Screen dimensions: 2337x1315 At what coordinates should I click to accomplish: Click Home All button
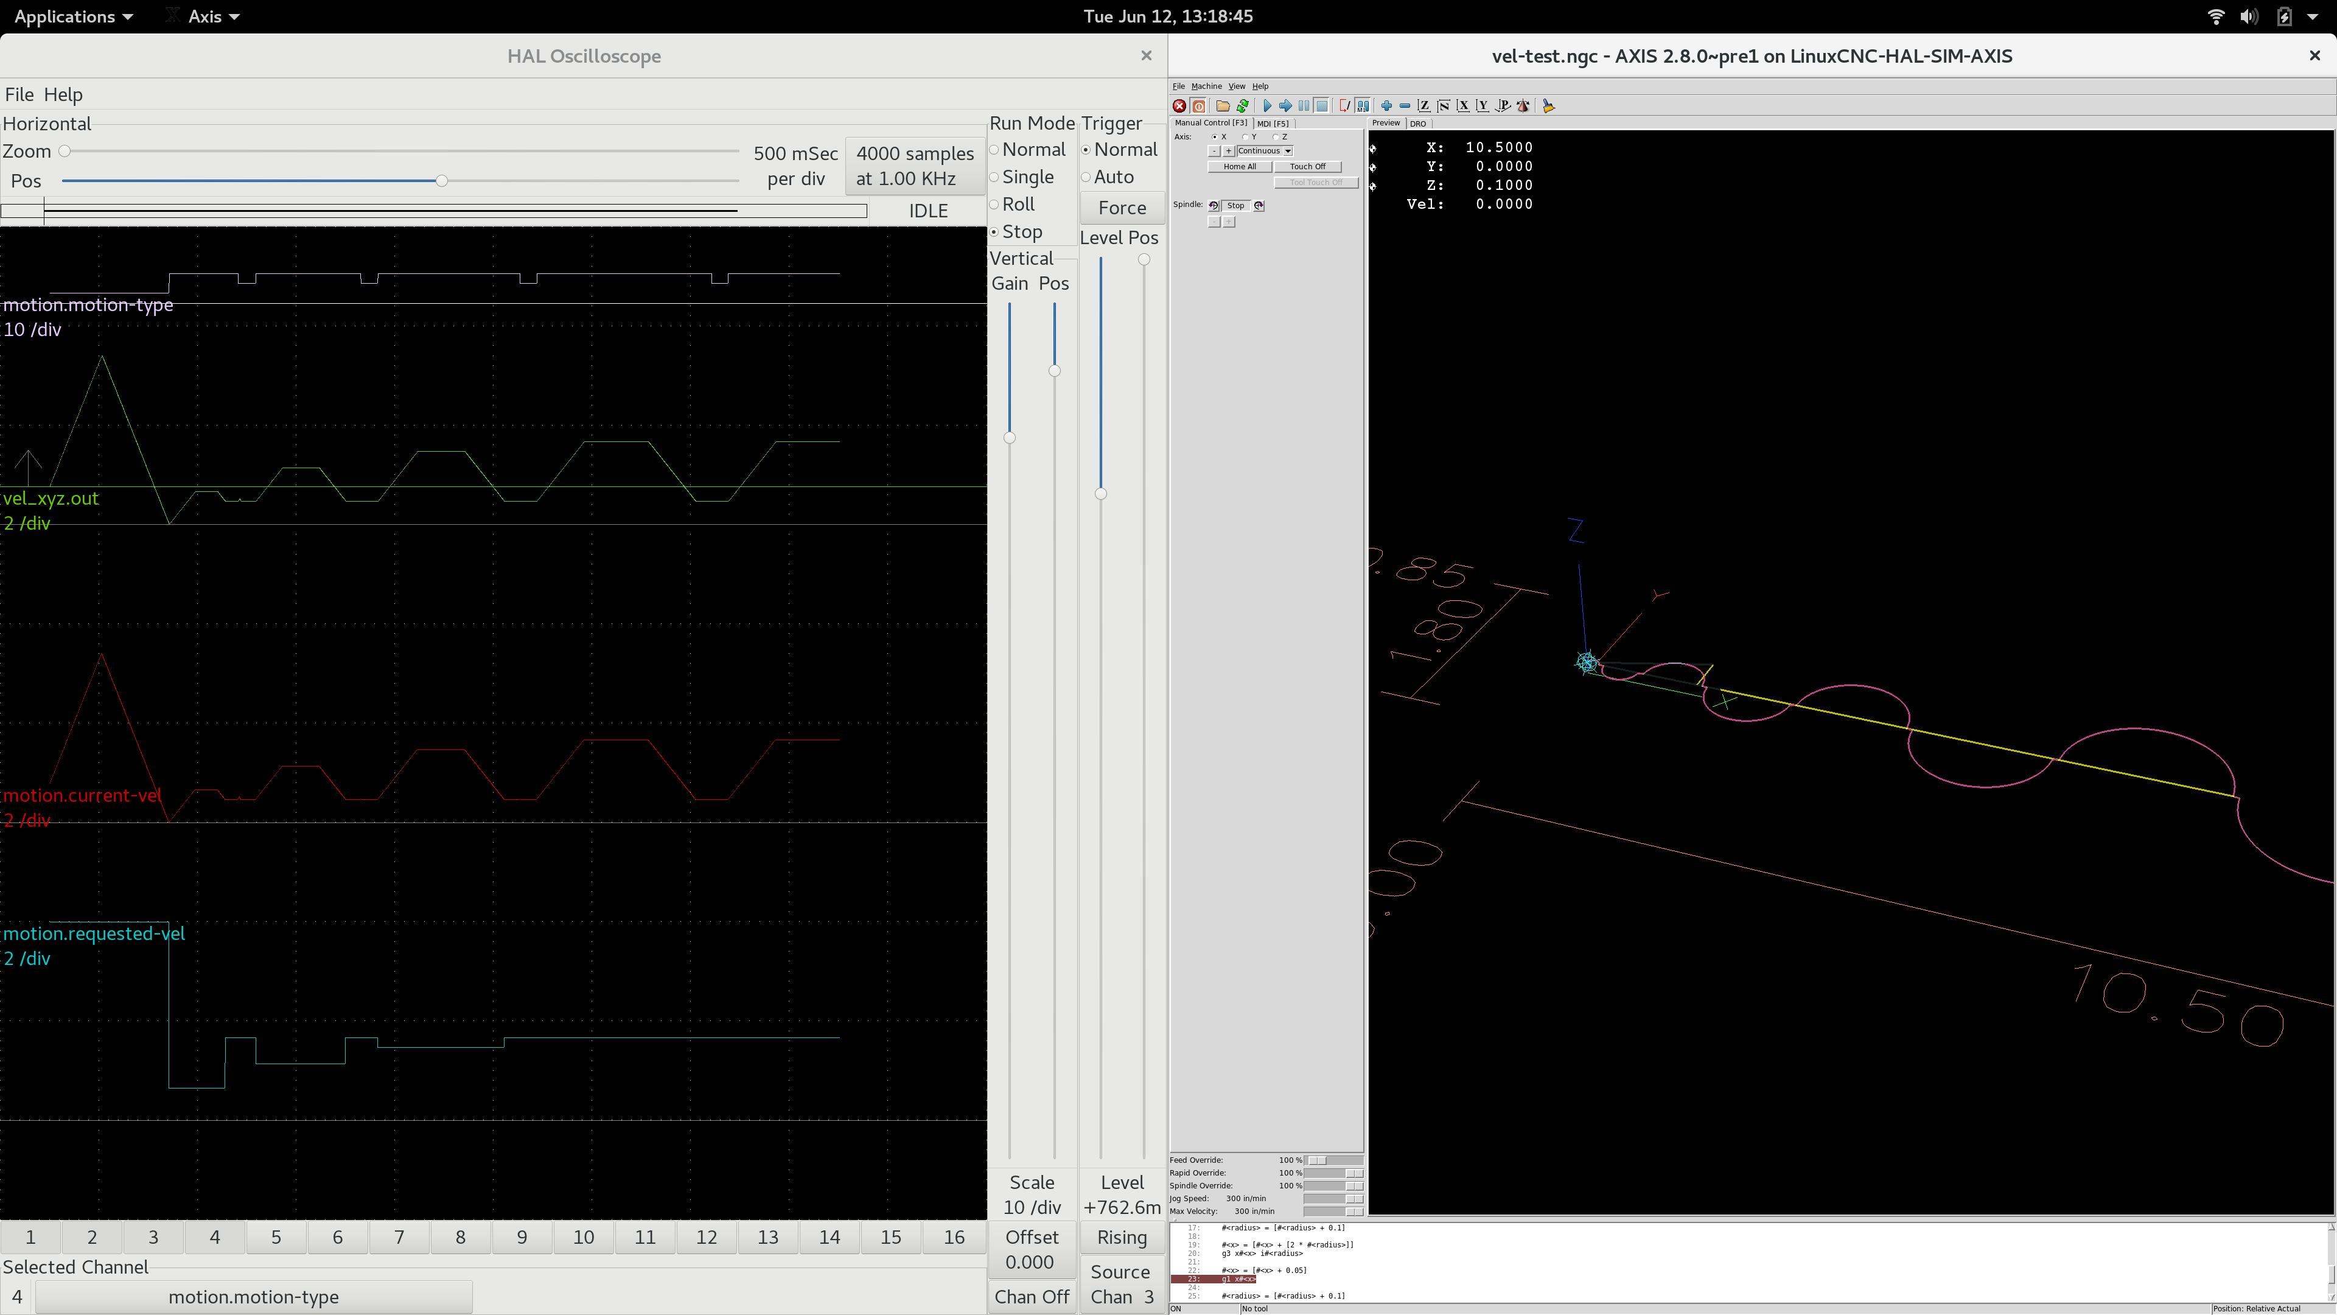point(1239,167)
